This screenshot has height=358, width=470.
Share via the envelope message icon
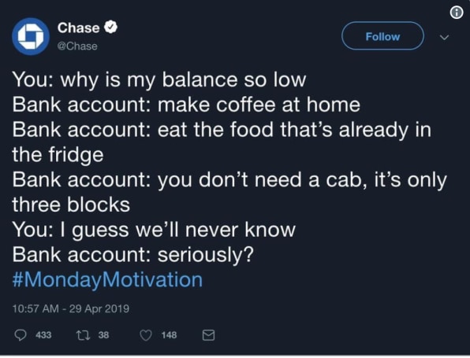pyautogui.click(x=208, y=335)
